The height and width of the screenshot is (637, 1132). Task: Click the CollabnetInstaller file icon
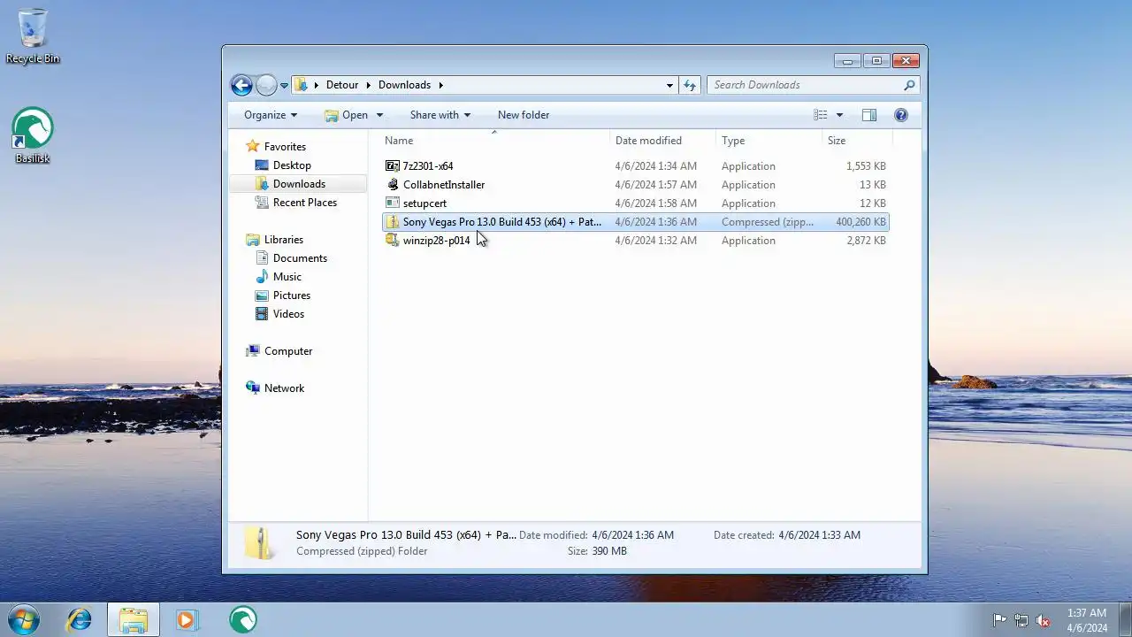(x=393, y=185)
